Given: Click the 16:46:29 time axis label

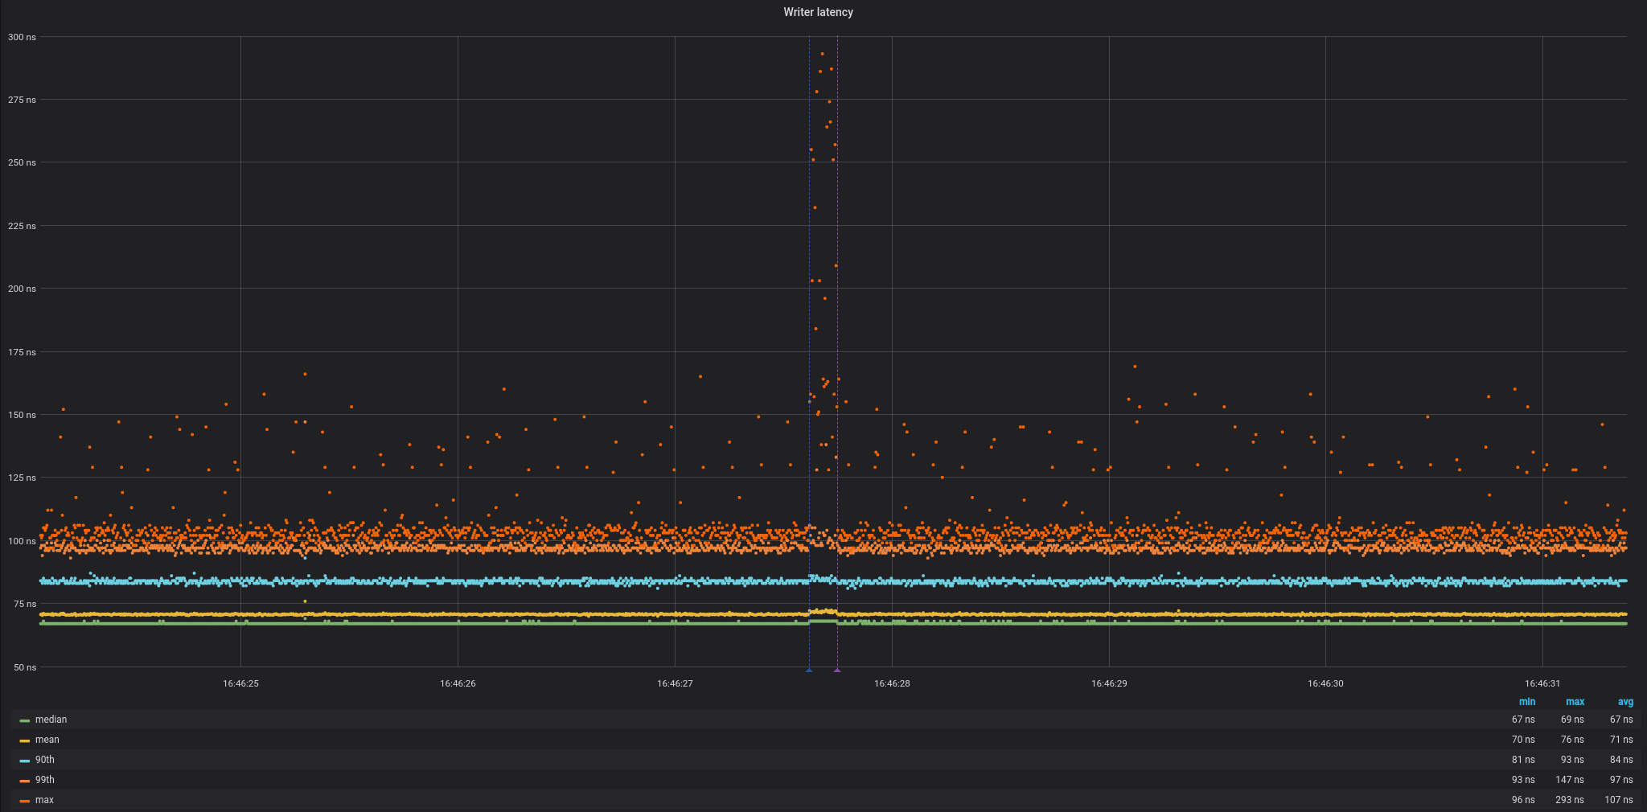Looking at the screenshot, I should (x=1109, y=683).
